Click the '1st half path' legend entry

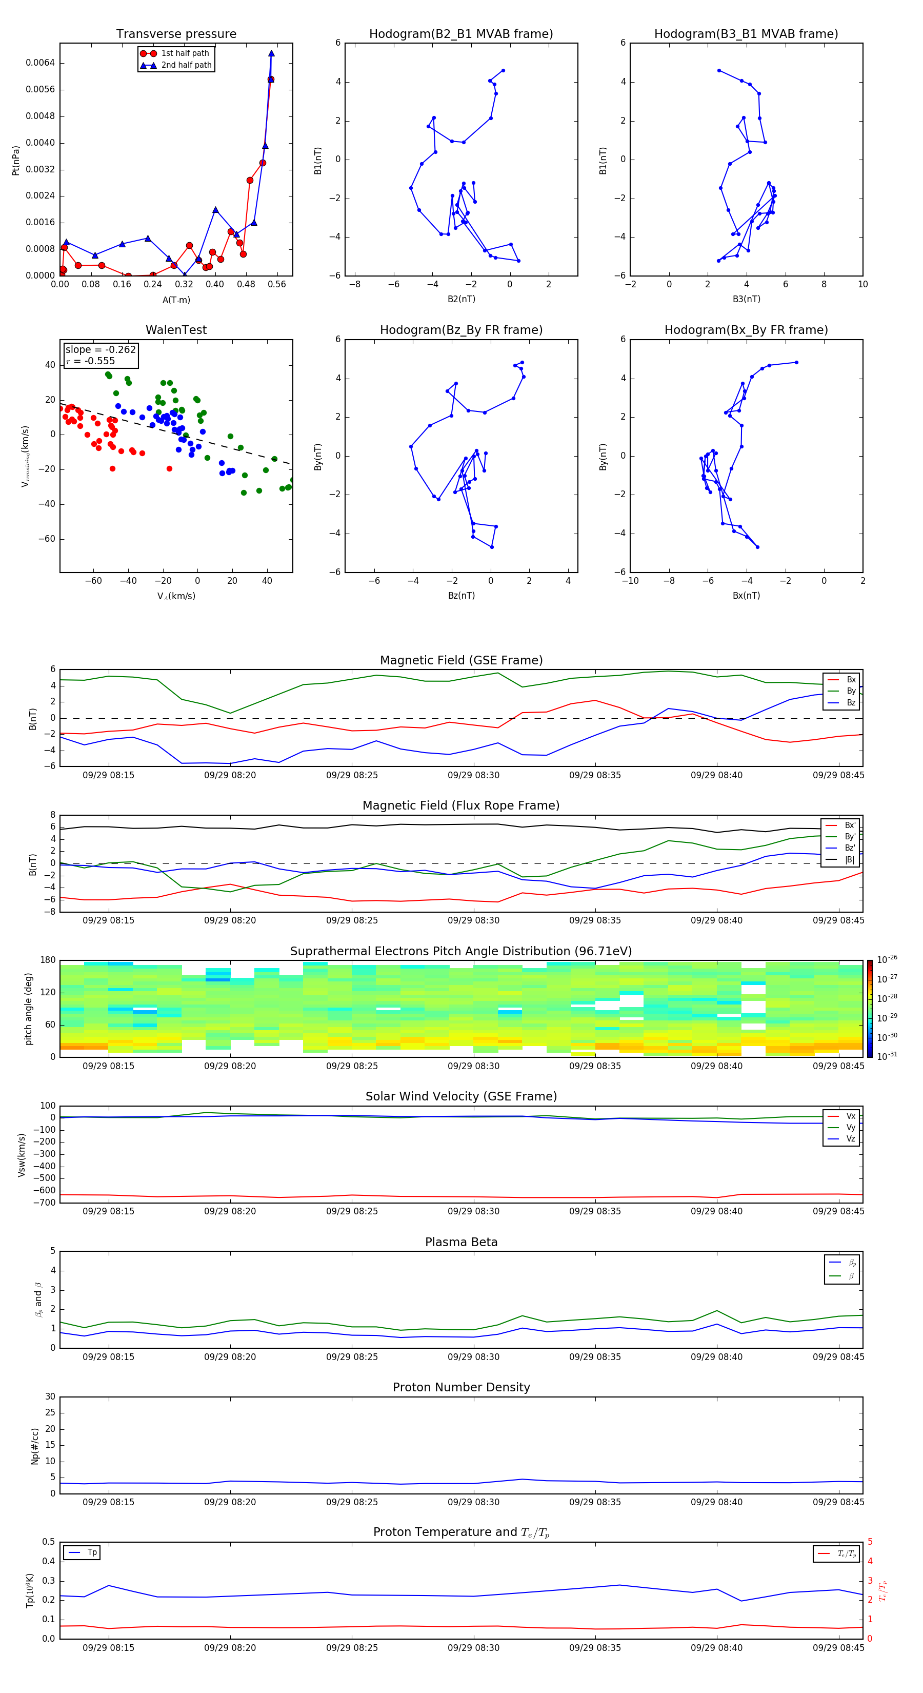175,53
